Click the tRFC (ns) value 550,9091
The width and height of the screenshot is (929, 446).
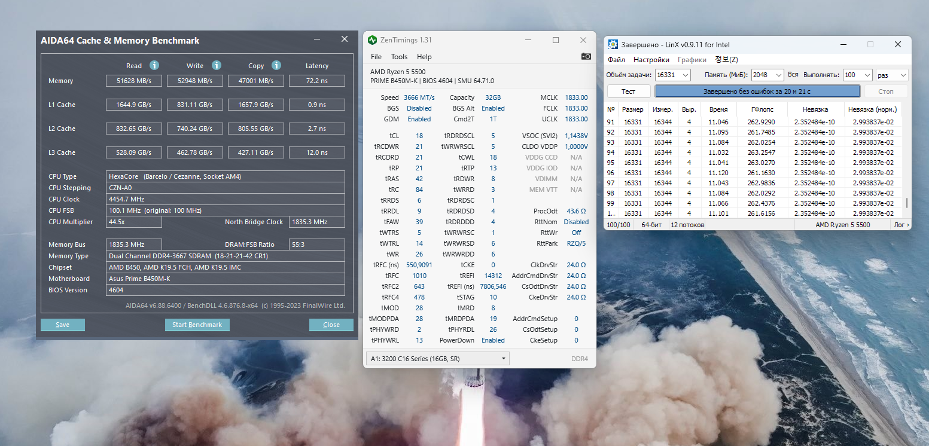[419, 265]
